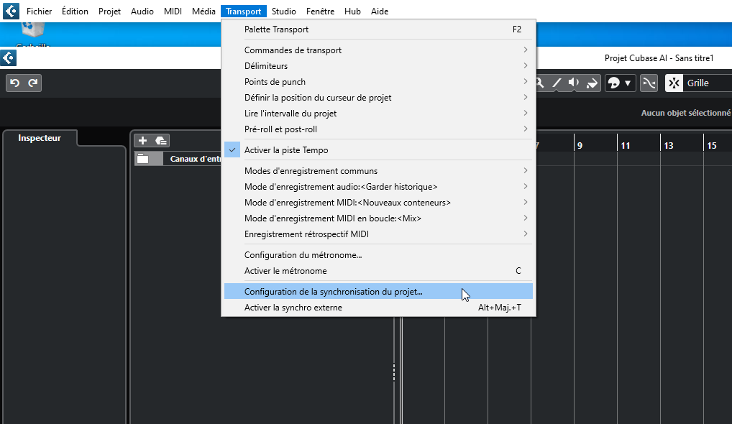The image size is (732, 424).
Task: Open track presets icon beside plus button
Action: coord(160,140)
